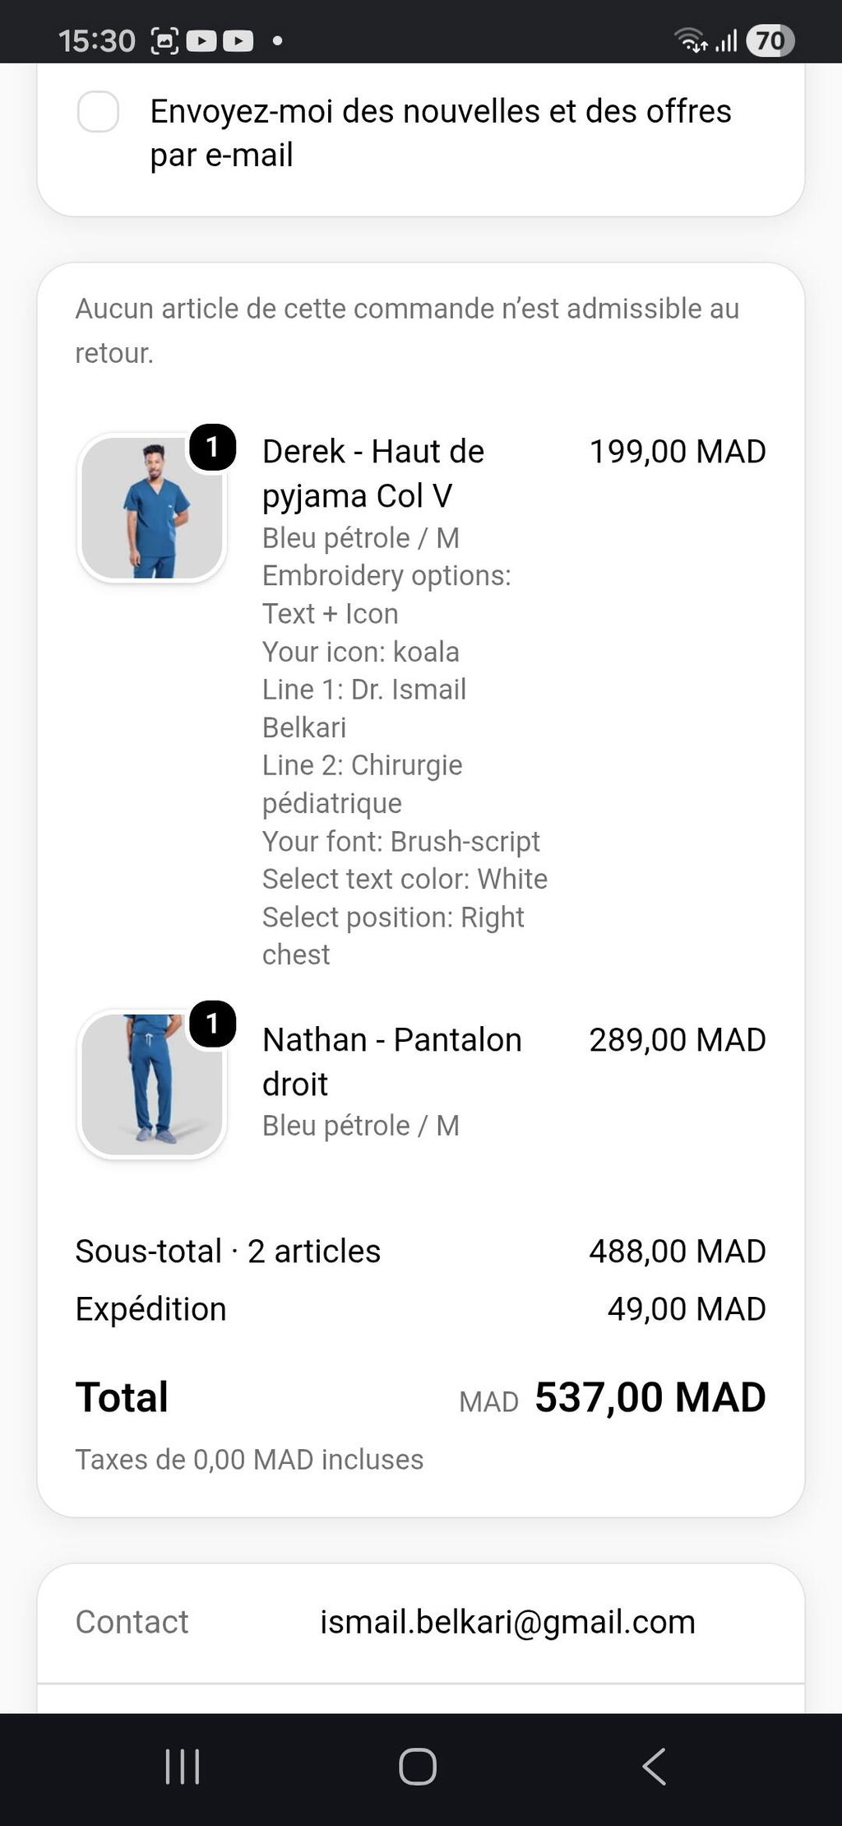This screenshot has height=1826, width=842.
Task: Tap the contact email ismail.belkari@gmail.com
Action: 507,1622
